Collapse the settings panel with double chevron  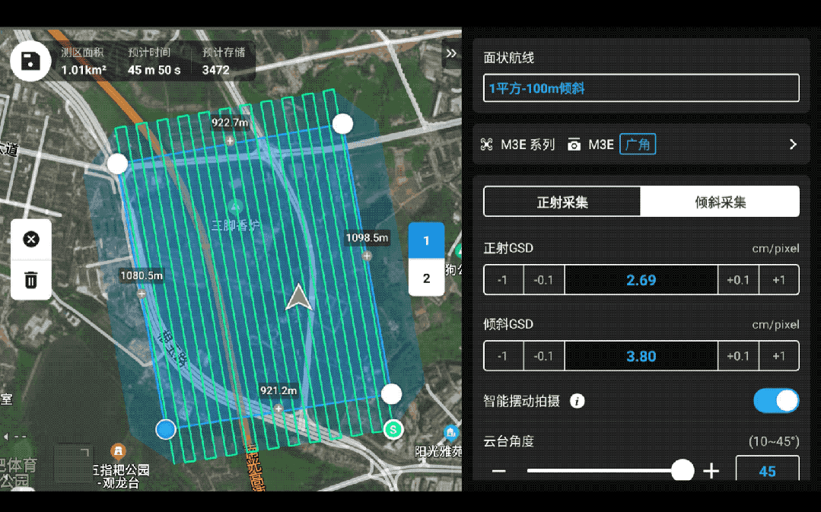451,53
